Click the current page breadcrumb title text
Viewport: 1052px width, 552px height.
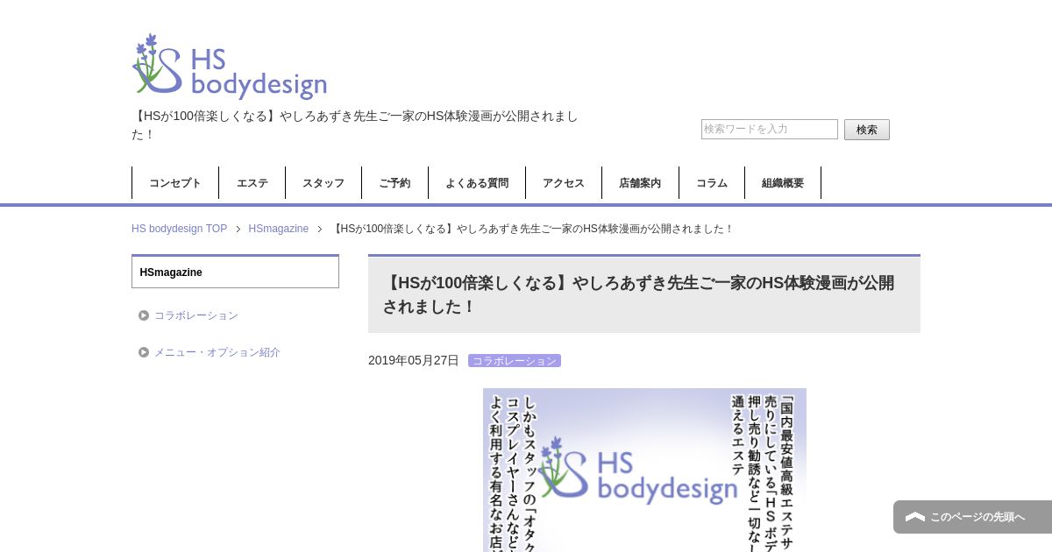[532, 229]
